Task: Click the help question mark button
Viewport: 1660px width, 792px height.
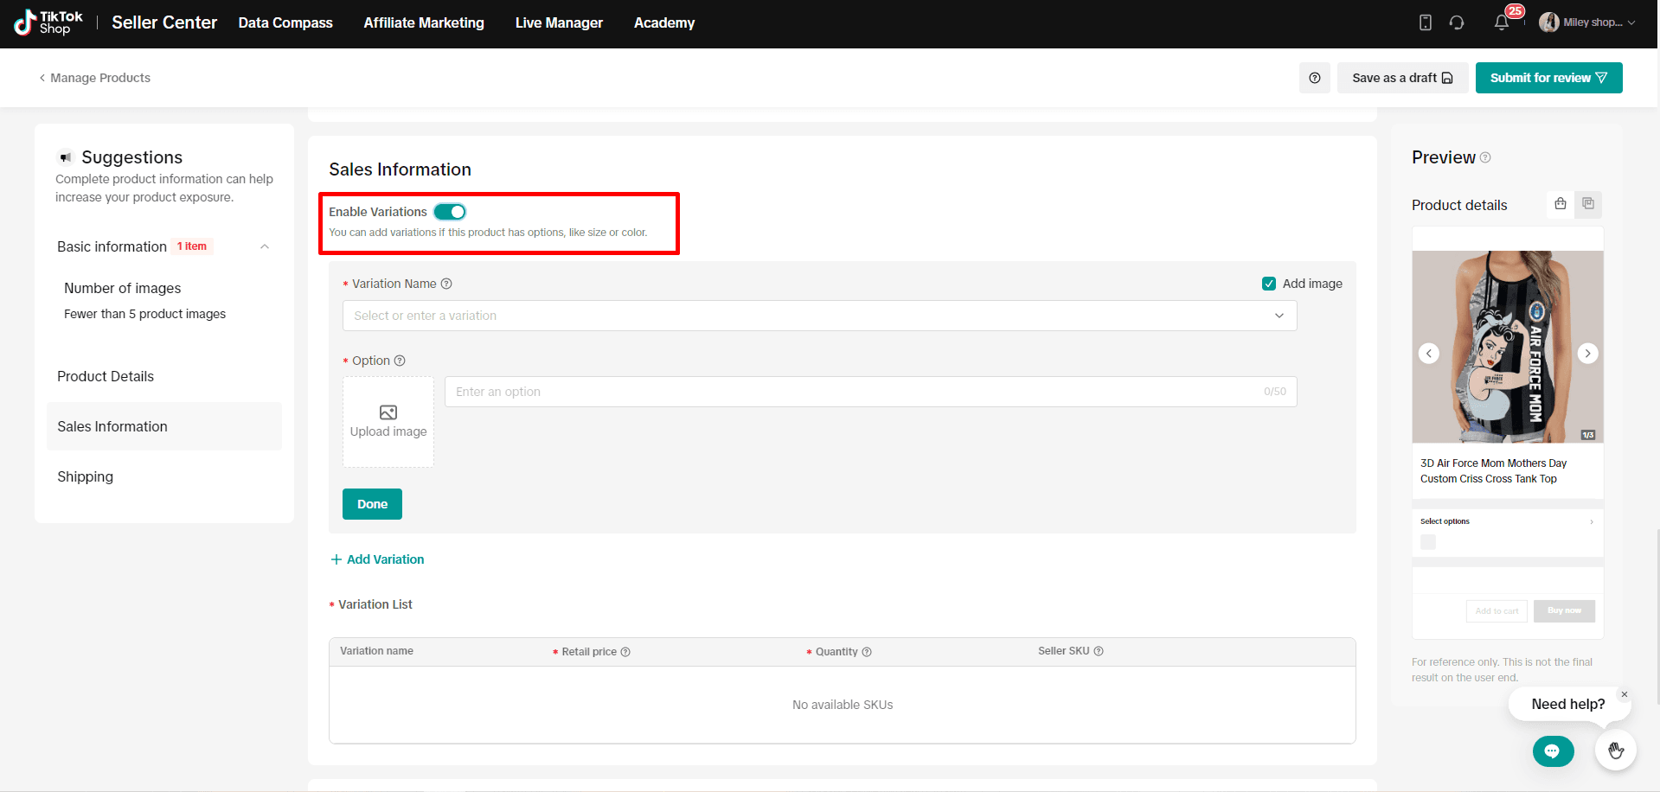Action: 1314,78
